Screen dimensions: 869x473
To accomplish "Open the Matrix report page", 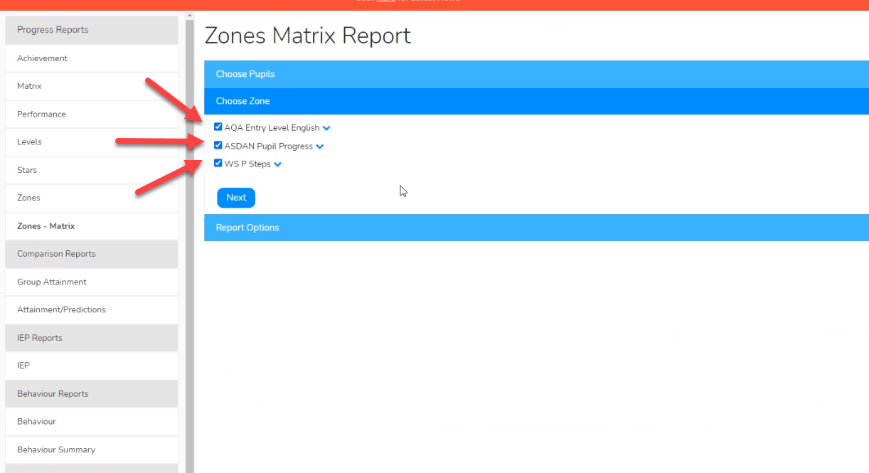I will [x=29, y=85].
